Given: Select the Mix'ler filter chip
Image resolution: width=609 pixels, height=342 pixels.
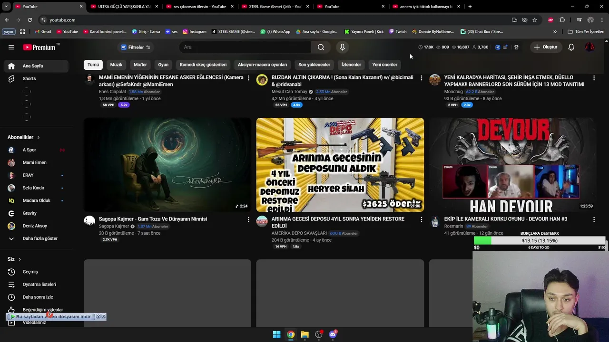Looking at the screenshot, I should click(140, 65).
